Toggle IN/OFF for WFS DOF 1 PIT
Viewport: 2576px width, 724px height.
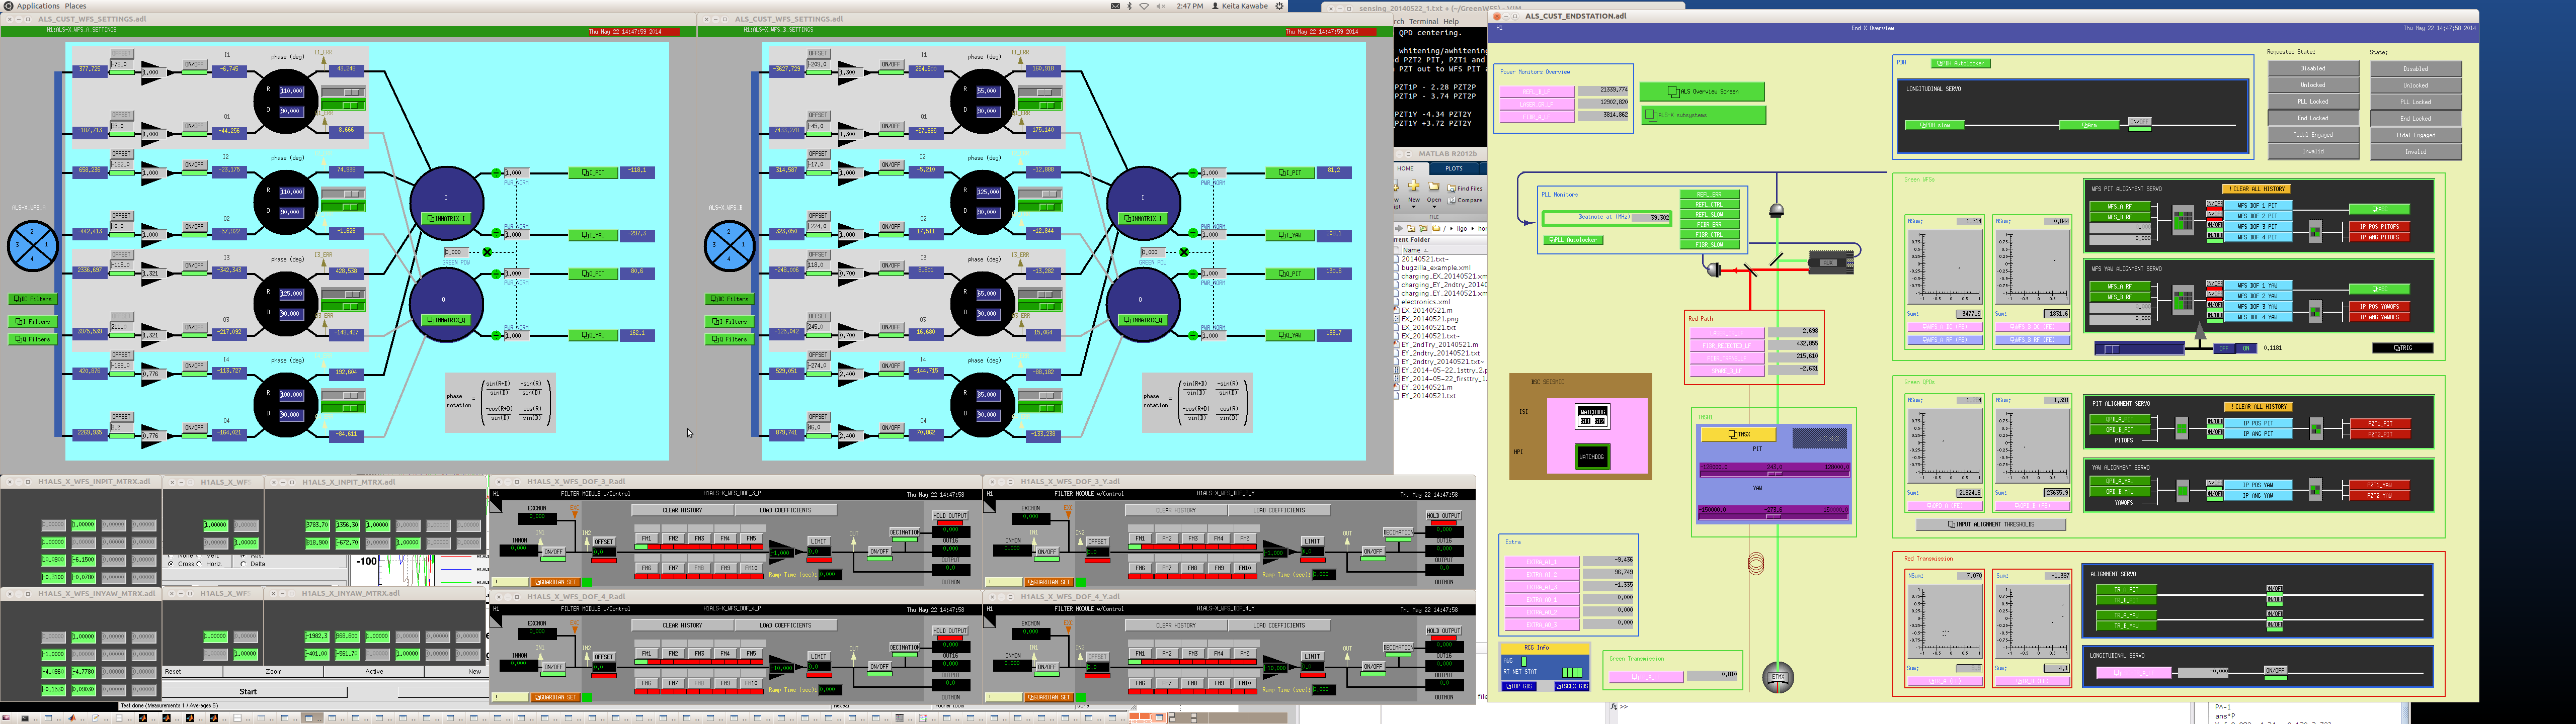click(2215, 205)
